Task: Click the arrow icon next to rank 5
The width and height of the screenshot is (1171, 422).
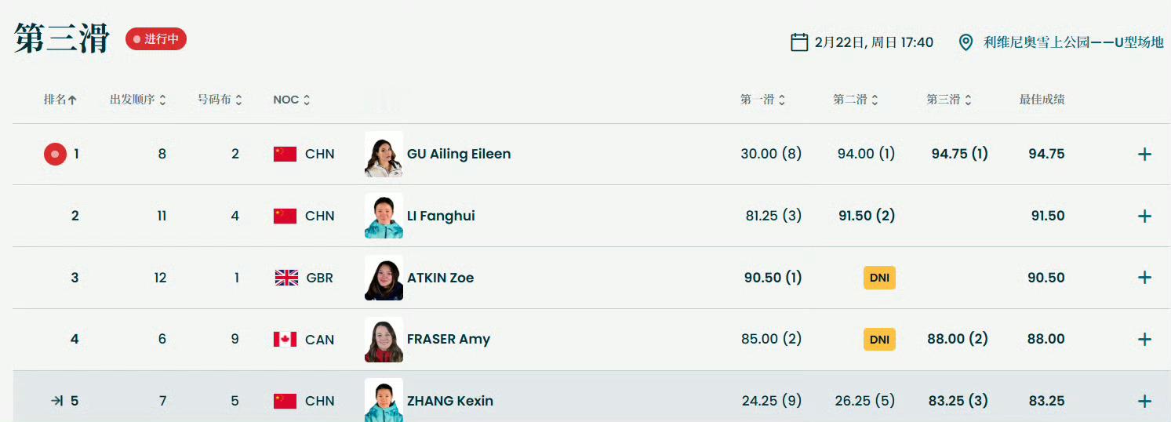Action: [x=56, y=401]
